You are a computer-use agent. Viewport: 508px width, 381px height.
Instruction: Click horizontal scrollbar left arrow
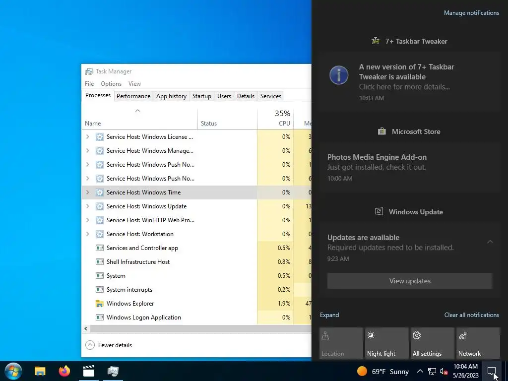(86, 328)
